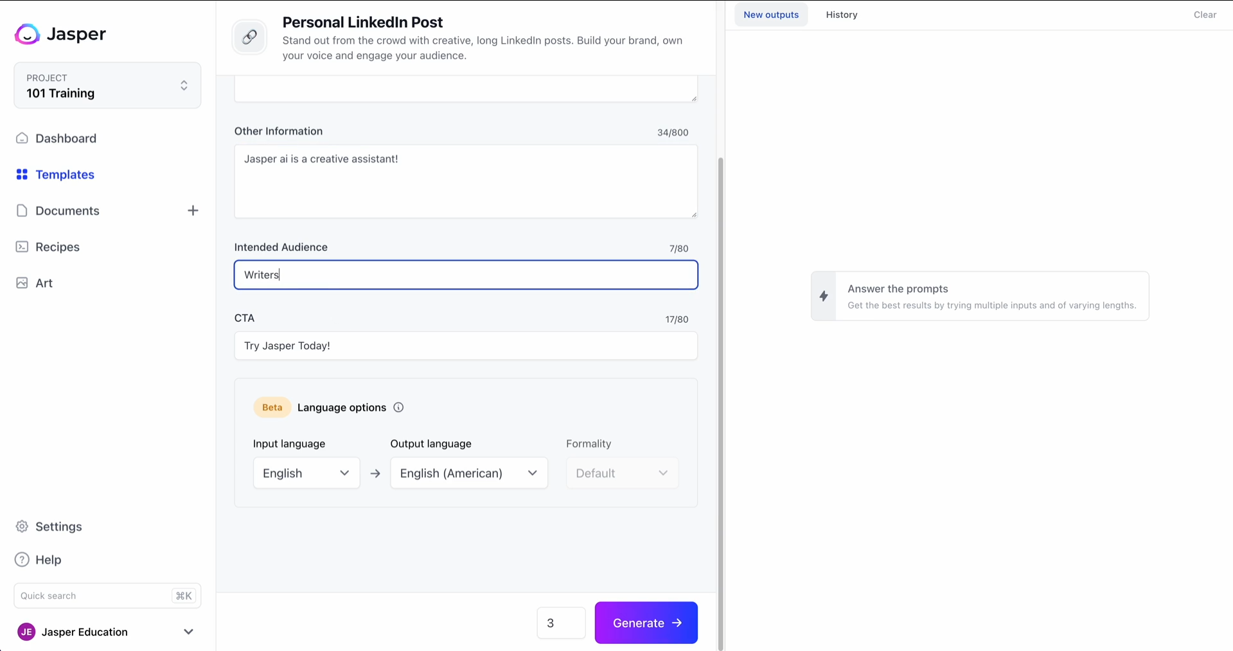Click the Settings gear icon
Screen dimensions: 1233x651
coord(22,526)
